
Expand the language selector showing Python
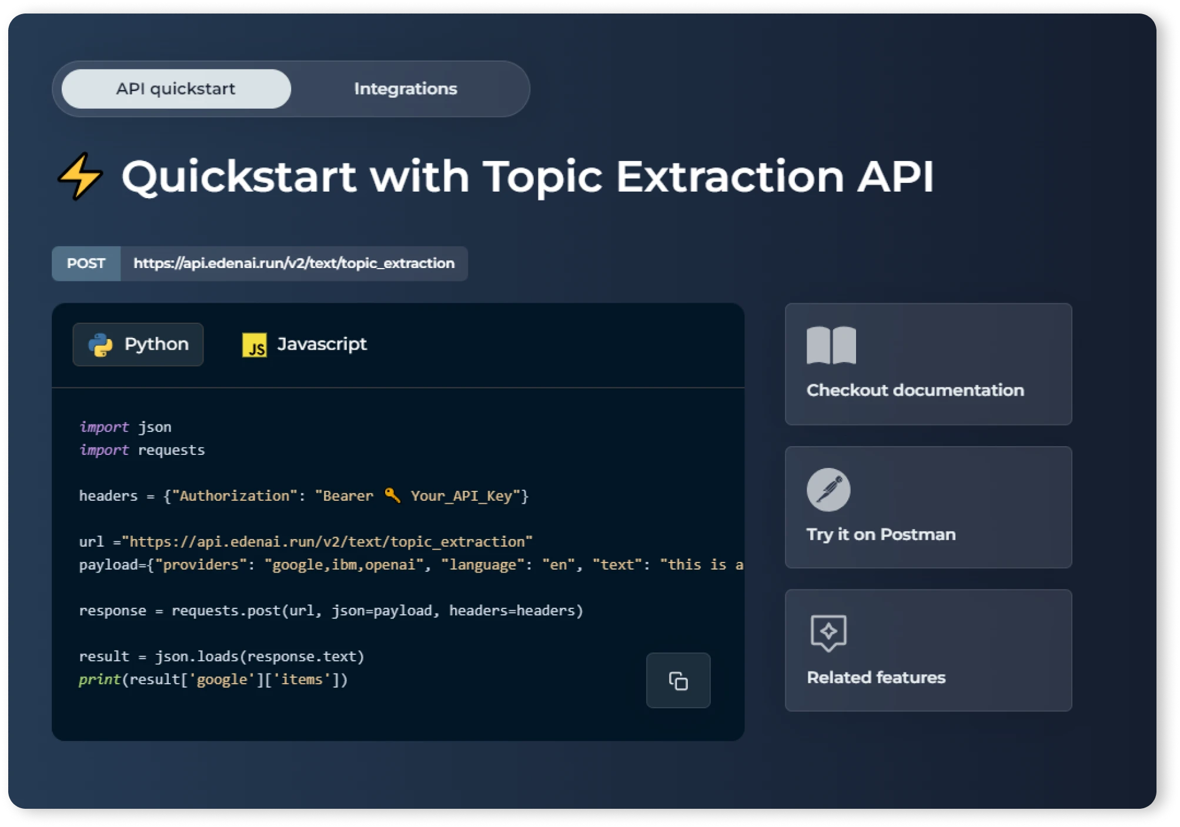(138, 344)
